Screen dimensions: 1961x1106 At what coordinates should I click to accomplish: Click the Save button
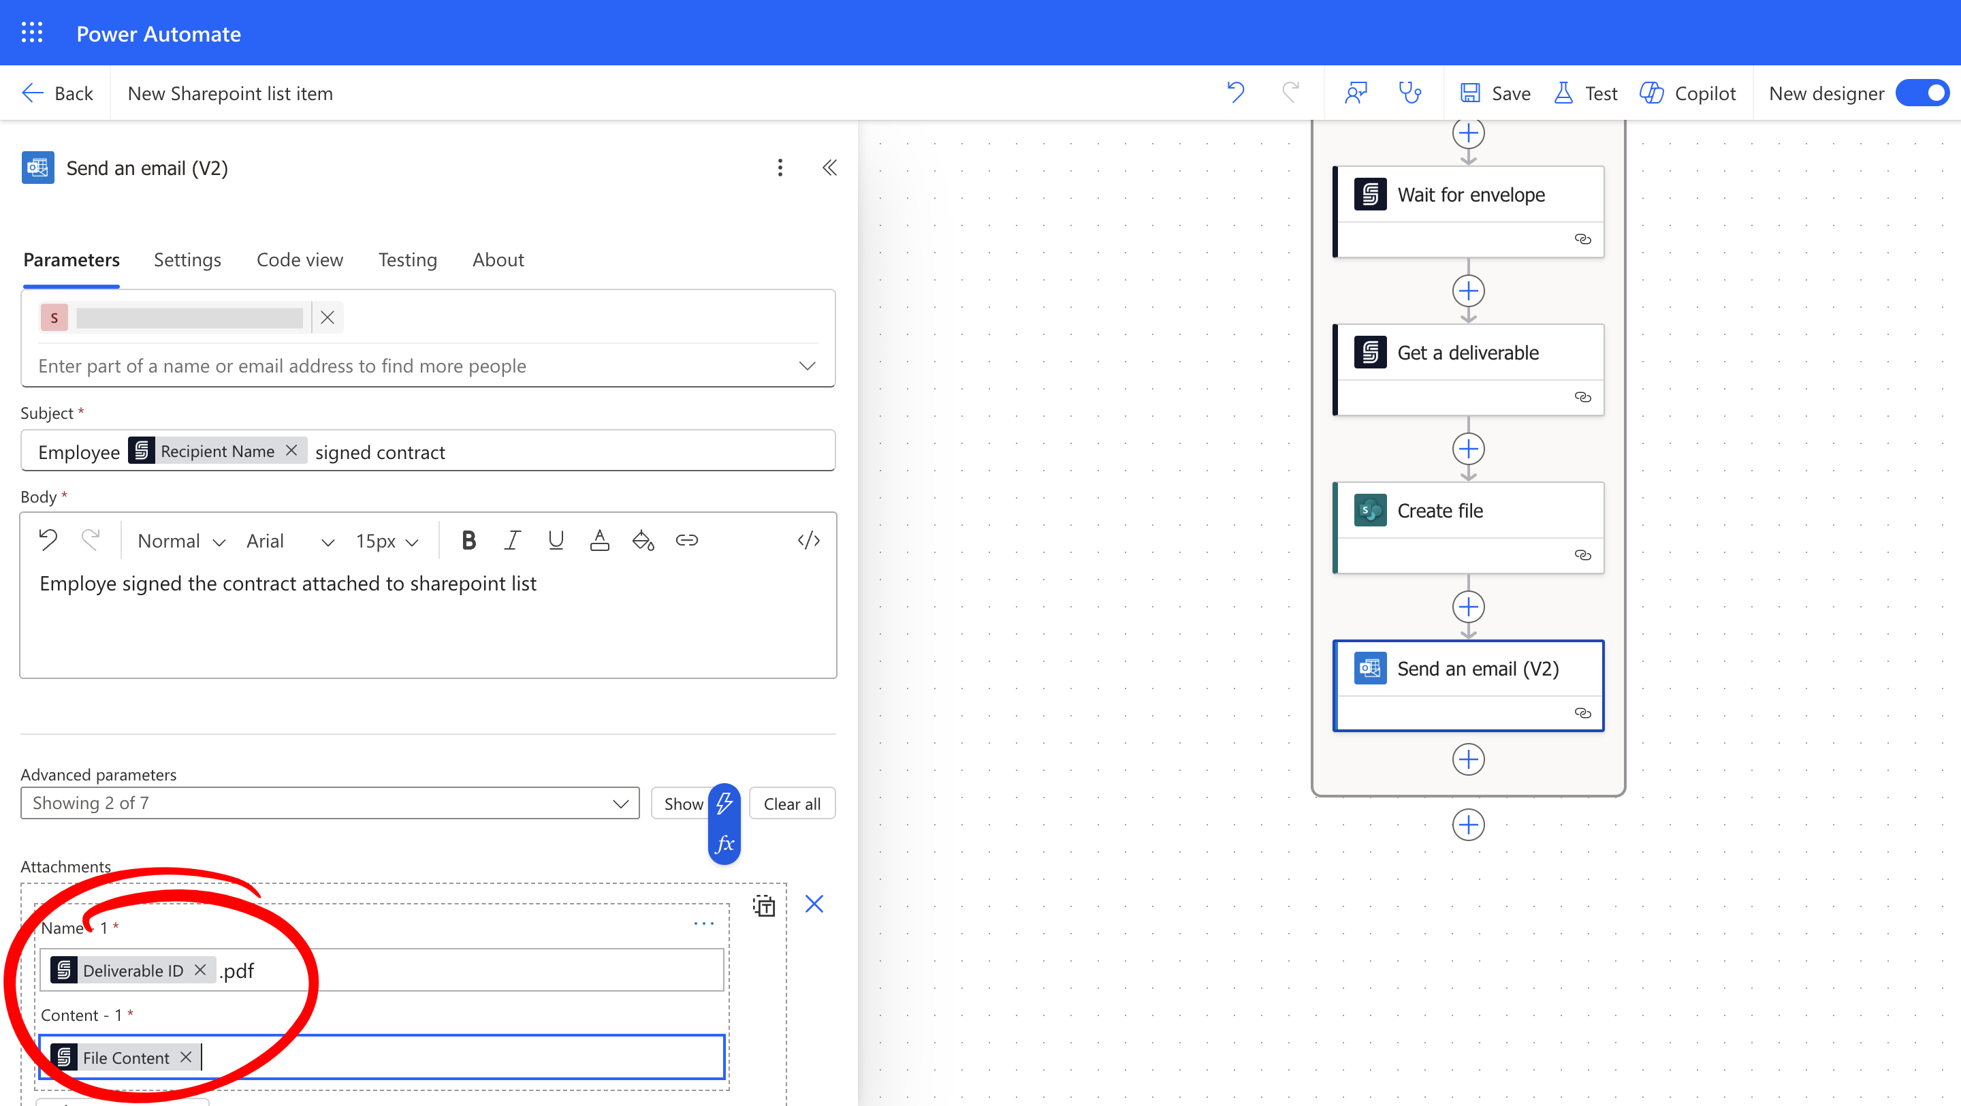pyautogui.click(x=1495, y=93)
